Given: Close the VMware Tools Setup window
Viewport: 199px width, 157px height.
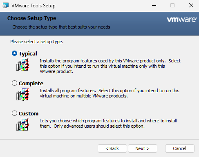Looking at the screenshot, I should tap(191, 6).
